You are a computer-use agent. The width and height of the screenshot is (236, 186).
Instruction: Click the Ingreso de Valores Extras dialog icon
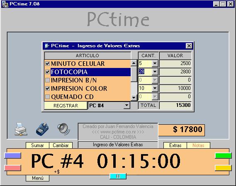47,46
